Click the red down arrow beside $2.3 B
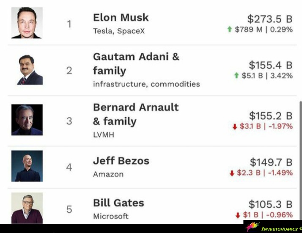Viewport: 302px width, 233px height. click(x=232, y=173)
